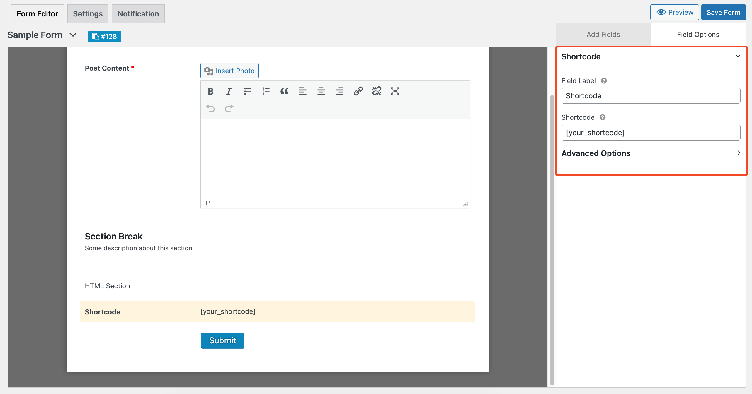Click the Blockquote icon
This screenshot has height=394, width=752.
click(284, 91)
